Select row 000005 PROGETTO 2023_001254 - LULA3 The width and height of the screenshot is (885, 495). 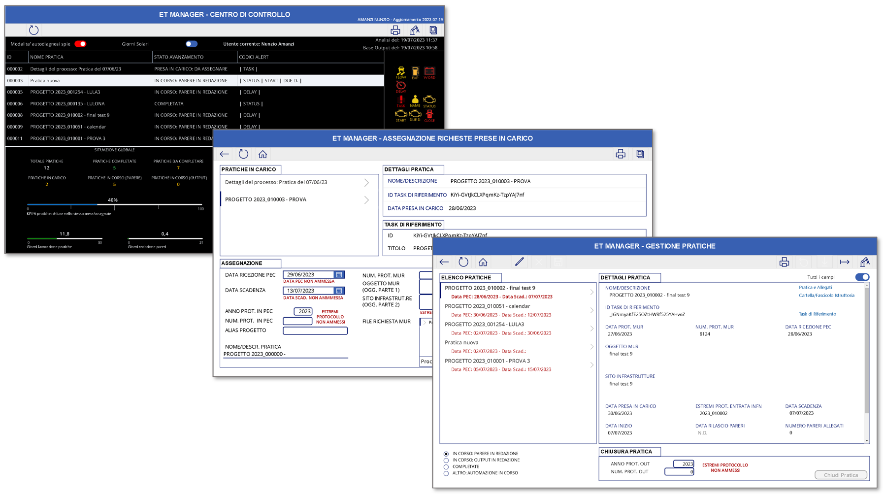[x=195, y=92]
